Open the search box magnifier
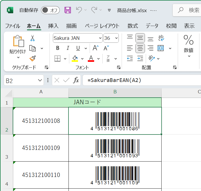This screenshot has height=191, width=201. pyautogui.click(x=180, y=10)
